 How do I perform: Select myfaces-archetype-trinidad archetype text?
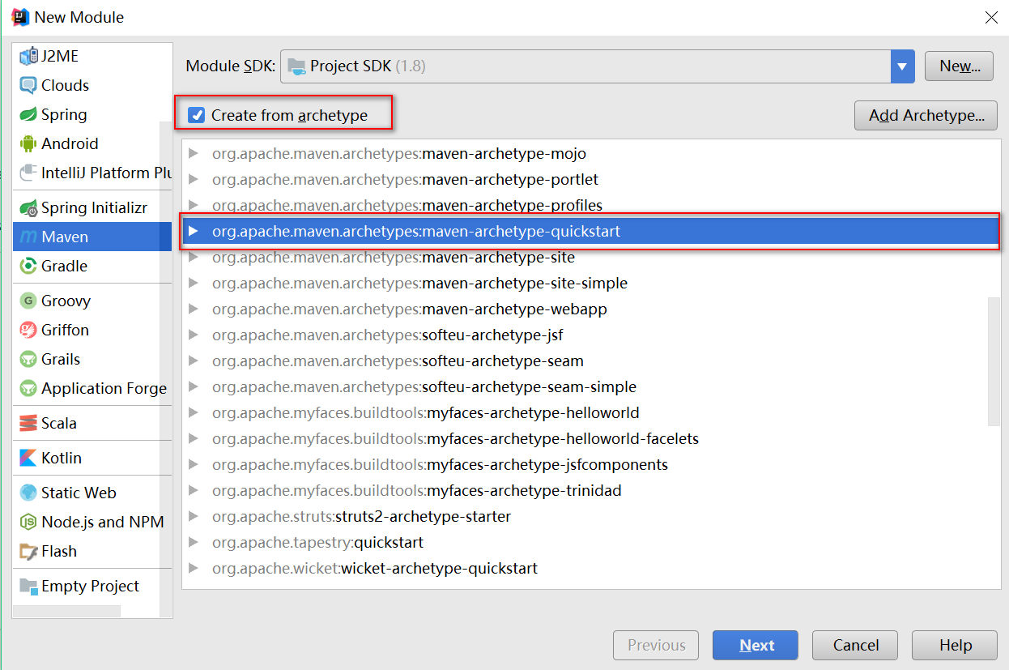tap(524, 490)
